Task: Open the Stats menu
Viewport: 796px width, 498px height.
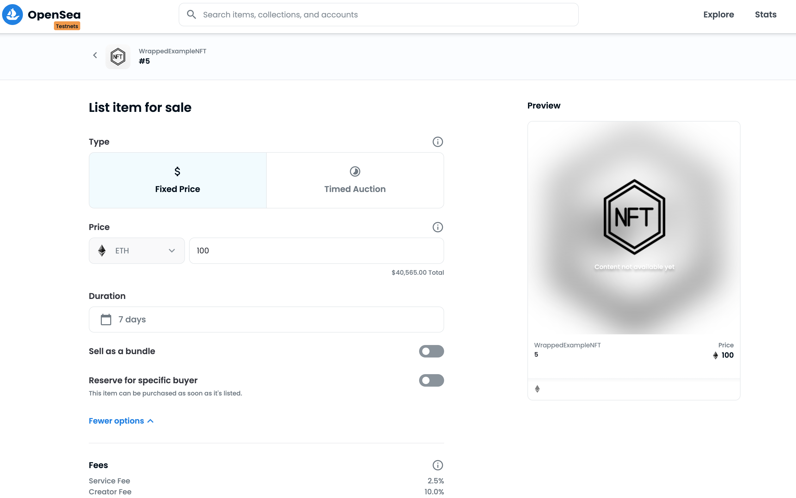Action: click(x=765, y=15)
